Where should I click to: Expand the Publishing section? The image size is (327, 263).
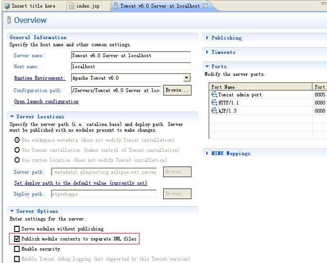[x=207, y=38]
